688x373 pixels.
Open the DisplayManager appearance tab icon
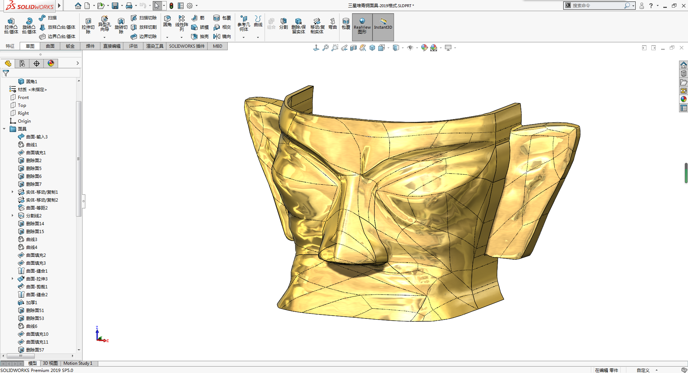[x=51, y=63]
